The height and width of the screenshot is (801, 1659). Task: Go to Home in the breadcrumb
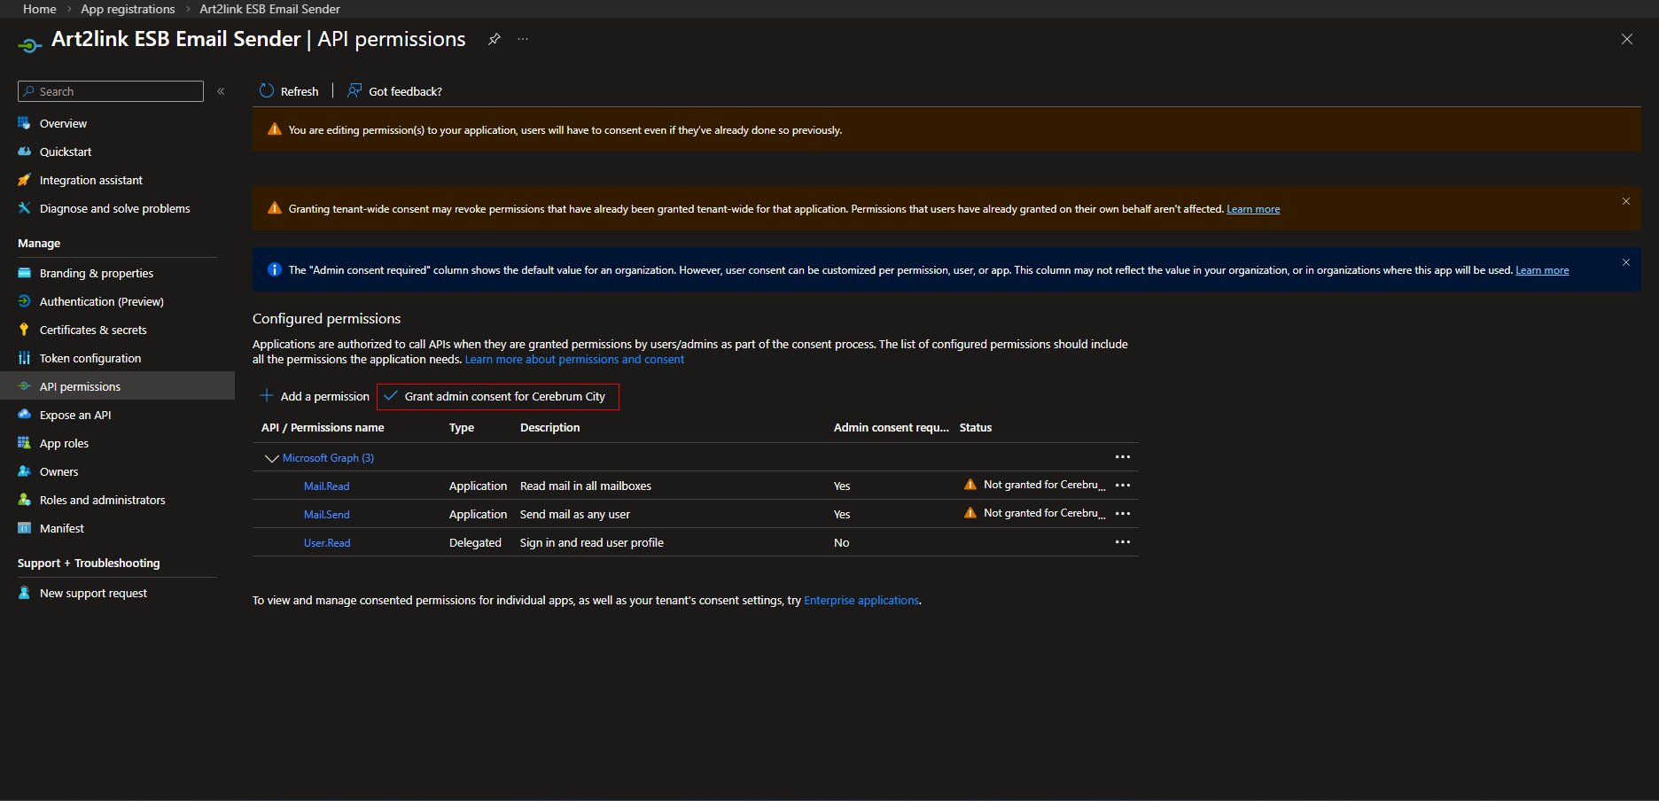click(x=40, y=9)
